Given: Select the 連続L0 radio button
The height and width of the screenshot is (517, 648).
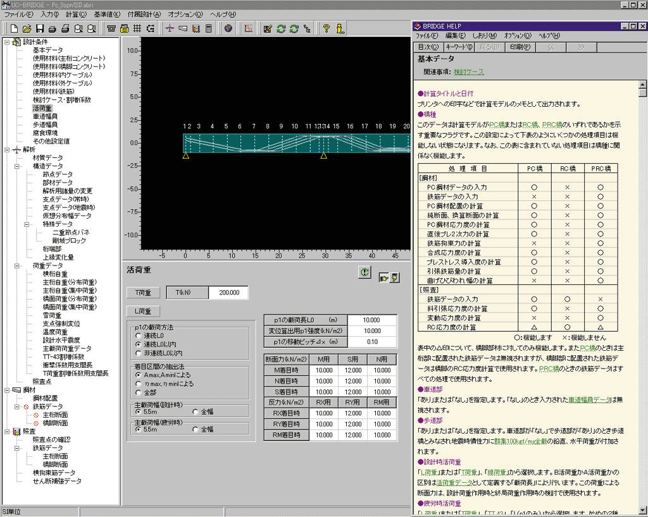Looking at the screenshot, I should (x=139, y=336).
